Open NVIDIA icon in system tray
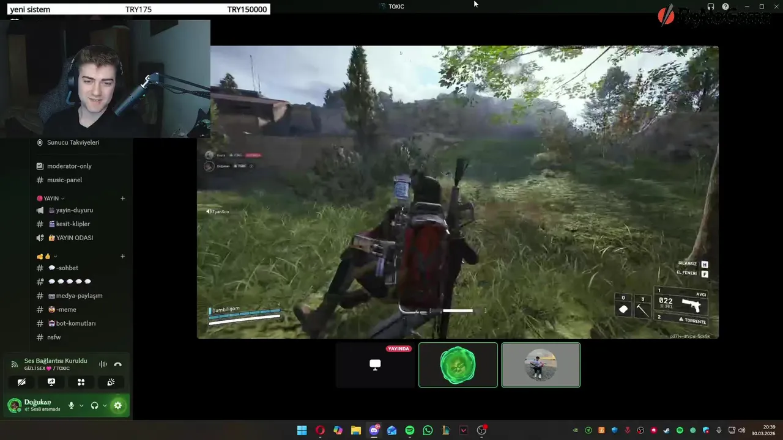The height and width of the screenshot is (440, 783). [x=575, y=430]
